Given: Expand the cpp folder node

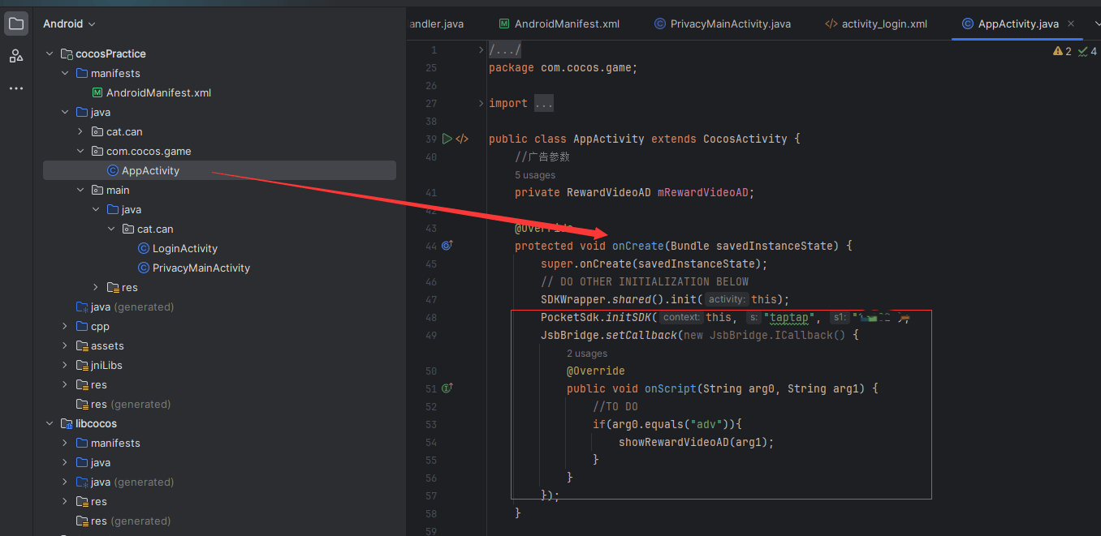Looking at the screenshot, I should tap(65, 326).
